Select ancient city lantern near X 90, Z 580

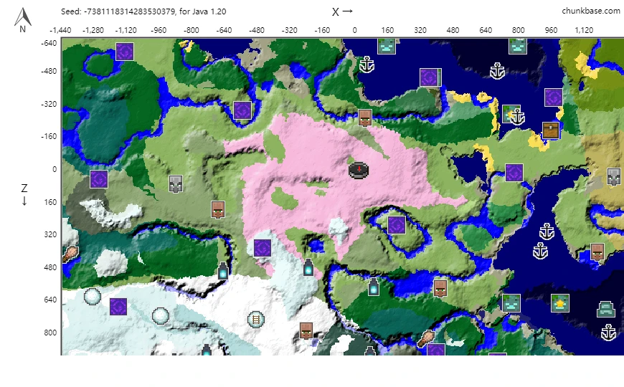(373, 287)
